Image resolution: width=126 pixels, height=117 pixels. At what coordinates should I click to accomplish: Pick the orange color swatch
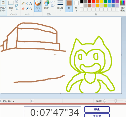click(97, 2)
